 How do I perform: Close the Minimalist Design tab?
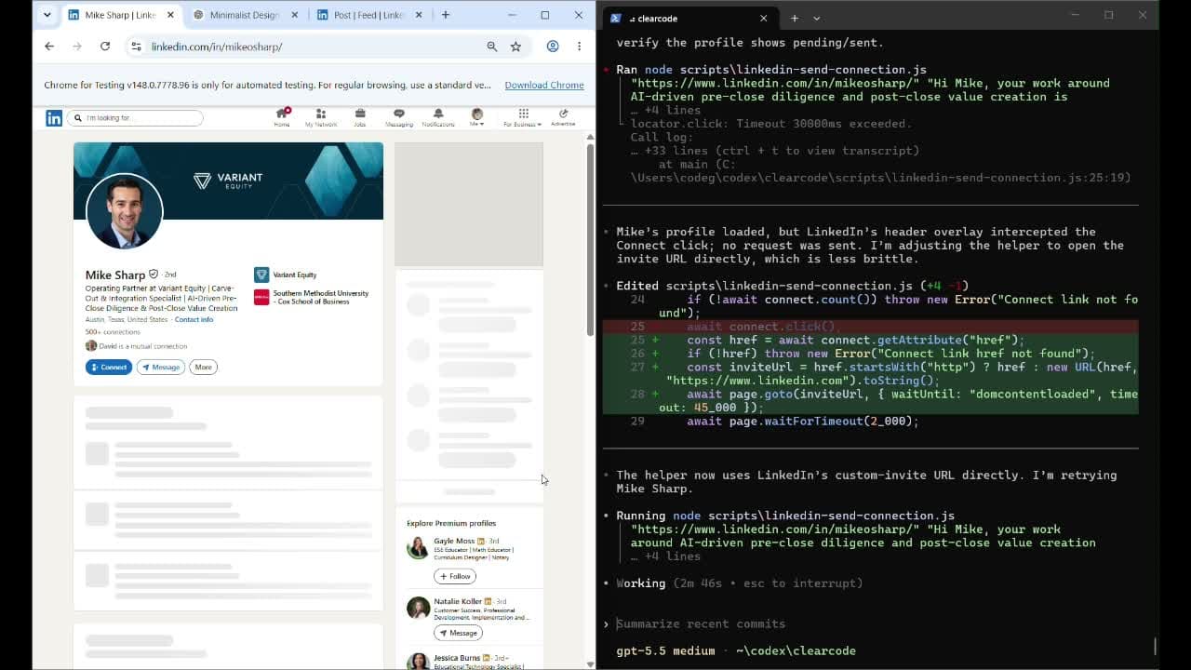[295, 15]
